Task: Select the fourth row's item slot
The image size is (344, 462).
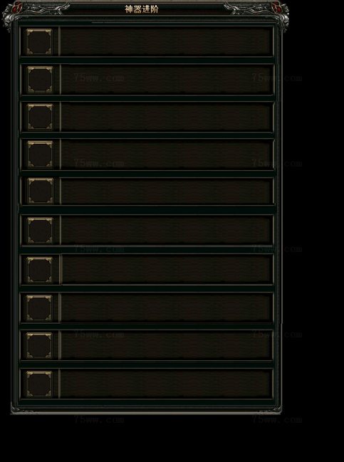Action: point(40,154)
